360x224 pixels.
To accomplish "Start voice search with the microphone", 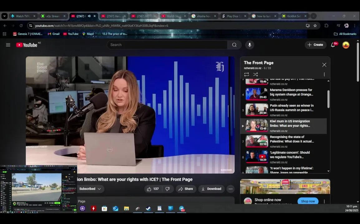I will tap(250, 45).
